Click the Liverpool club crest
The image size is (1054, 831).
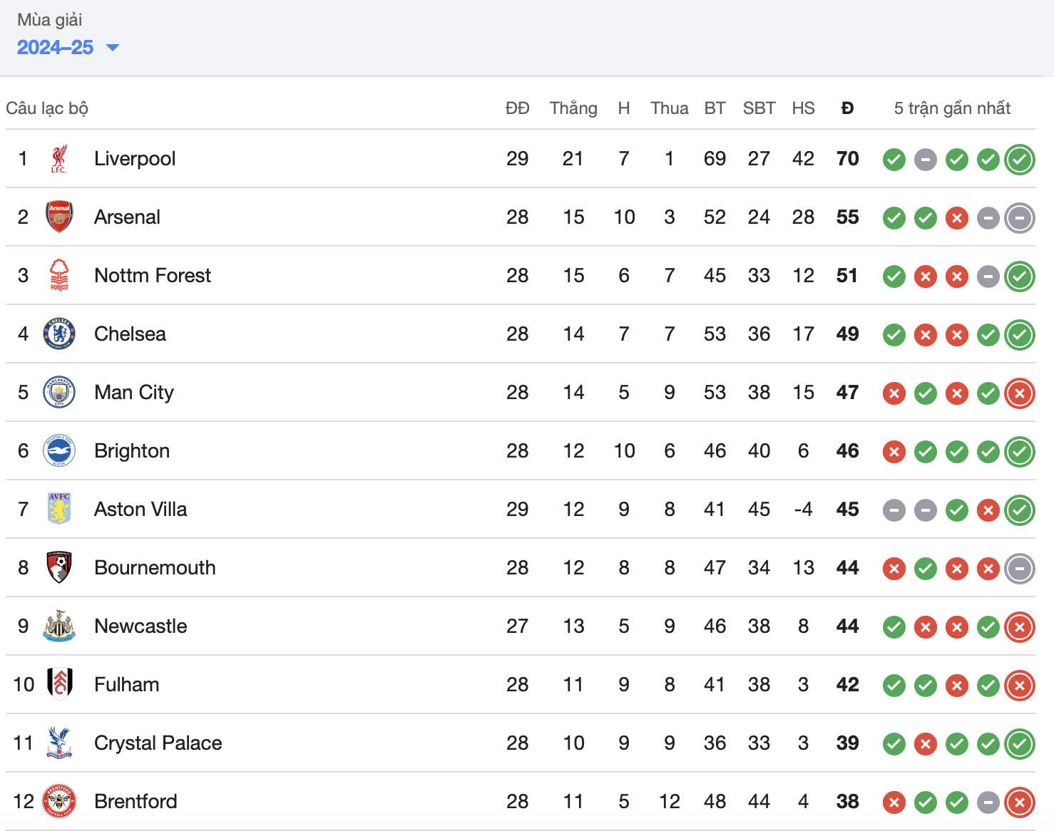point(59,159)
